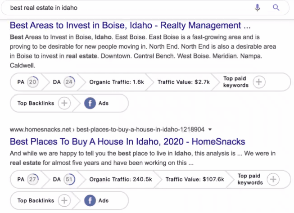Click the blue magnifier search icon
Screen dimensions: 294x213
[276, 8]
